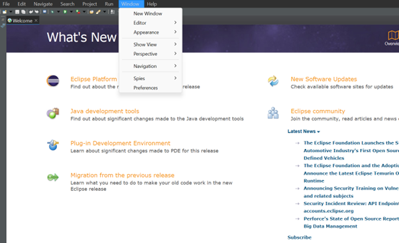399x243 pixels.
Task: Click the green Run toolbar icon
Action: point(65,12)
